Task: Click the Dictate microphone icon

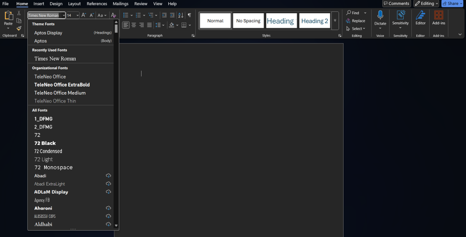Action: pyautogui.click(x=380, y=15)
